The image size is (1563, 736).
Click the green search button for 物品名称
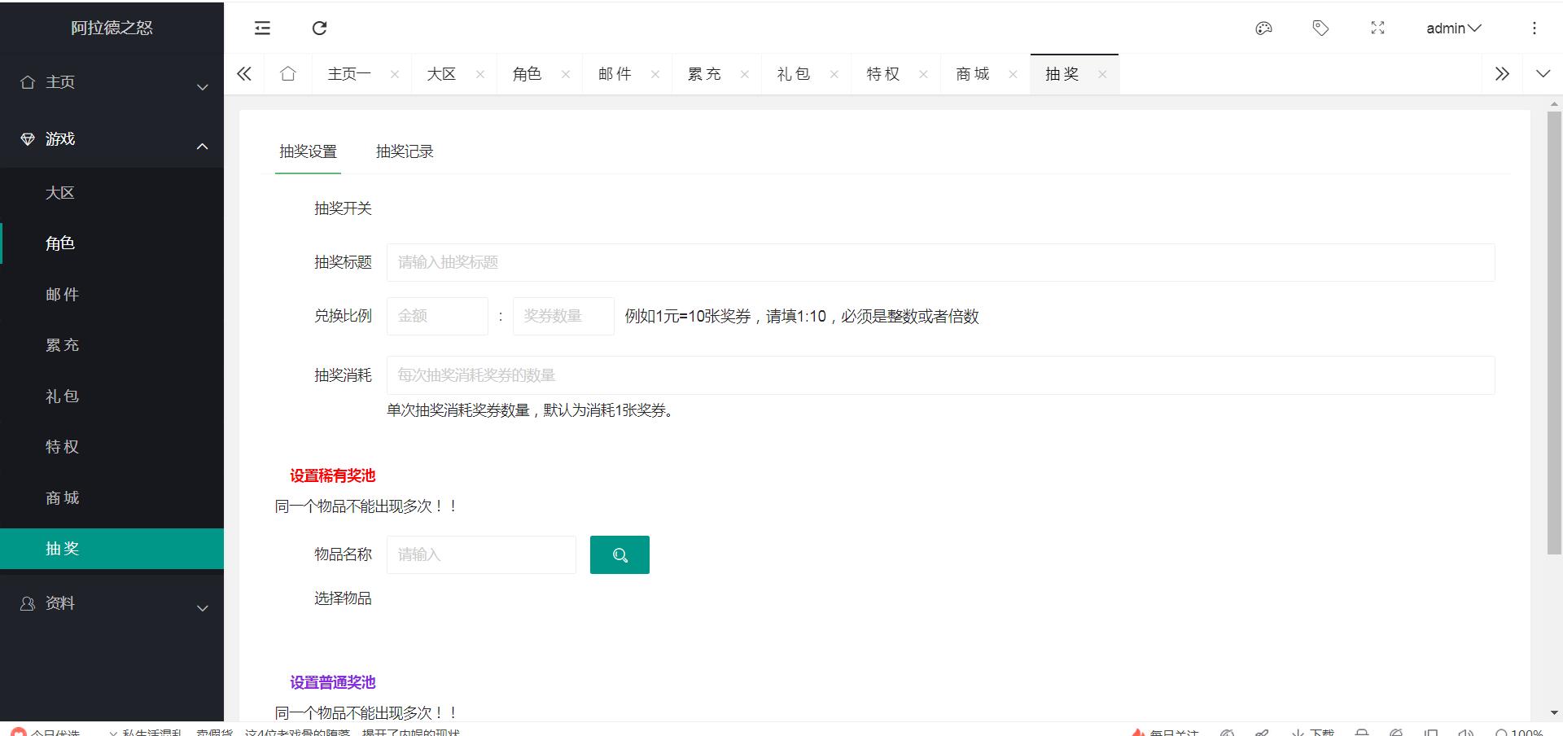click(620, 554)
